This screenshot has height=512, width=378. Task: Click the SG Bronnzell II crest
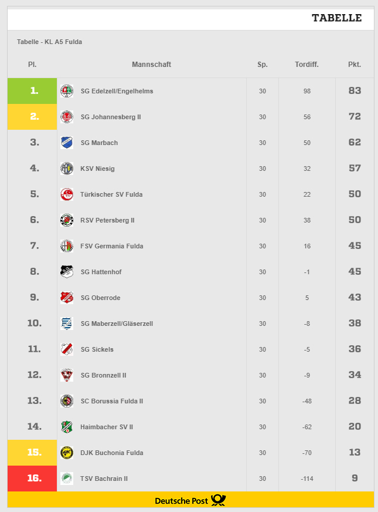coord(67,375)
